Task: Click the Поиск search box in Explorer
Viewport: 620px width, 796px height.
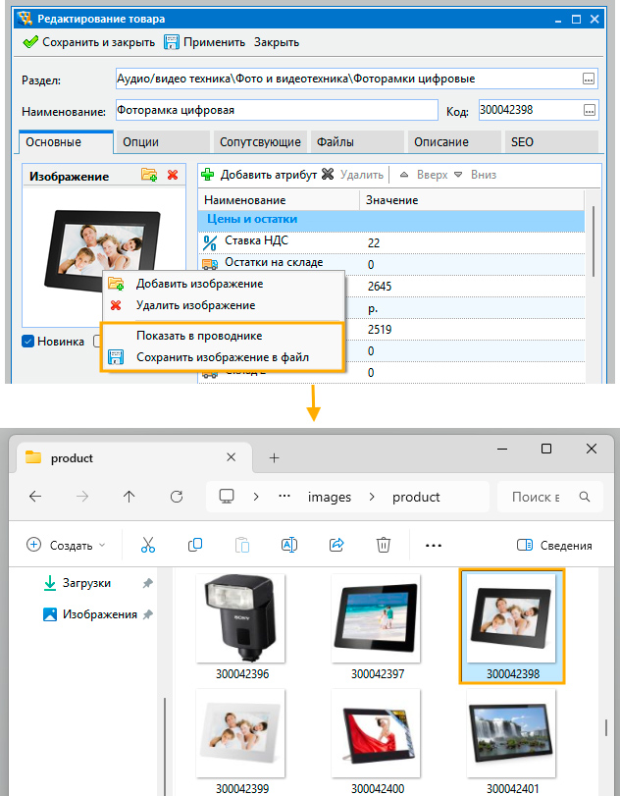Action: (550, 497)
